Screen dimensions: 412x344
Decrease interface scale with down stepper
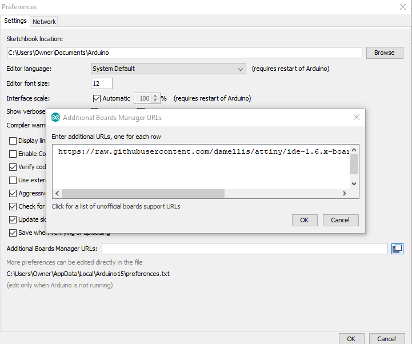pyautogui.click(x=155, y=101)
